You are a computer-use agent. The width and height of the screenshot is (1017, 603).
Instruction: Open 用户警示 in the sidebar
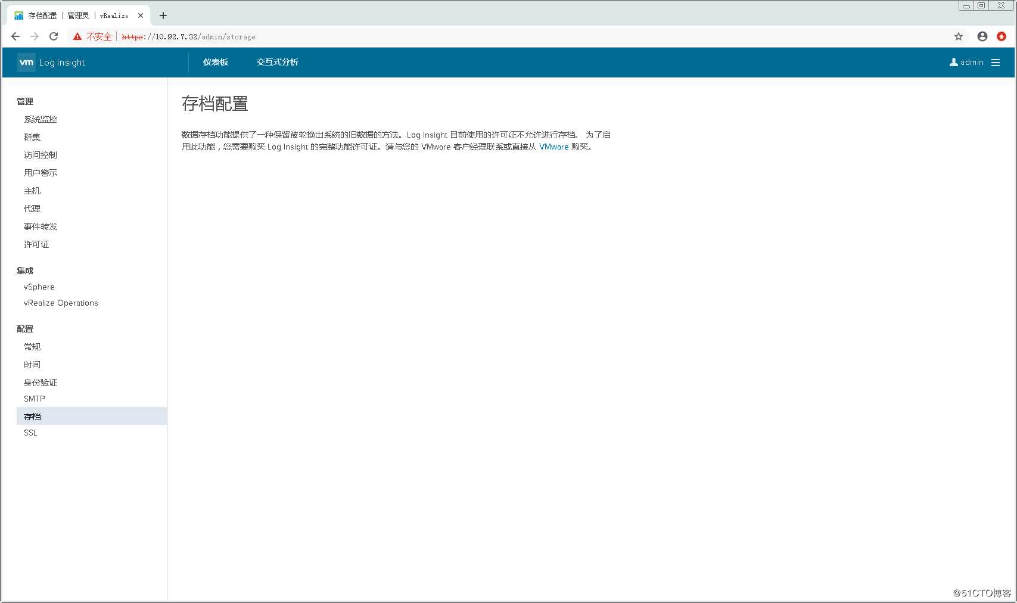41,173
